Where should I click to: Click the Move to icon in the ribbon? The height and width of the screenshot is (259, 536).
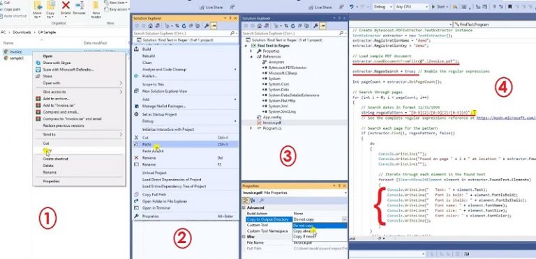click(38, 6)
